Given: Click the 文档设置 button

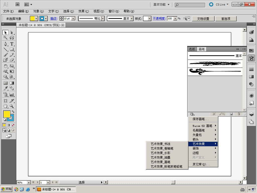Looking at the screenshot, I should [x=203, y=19].
